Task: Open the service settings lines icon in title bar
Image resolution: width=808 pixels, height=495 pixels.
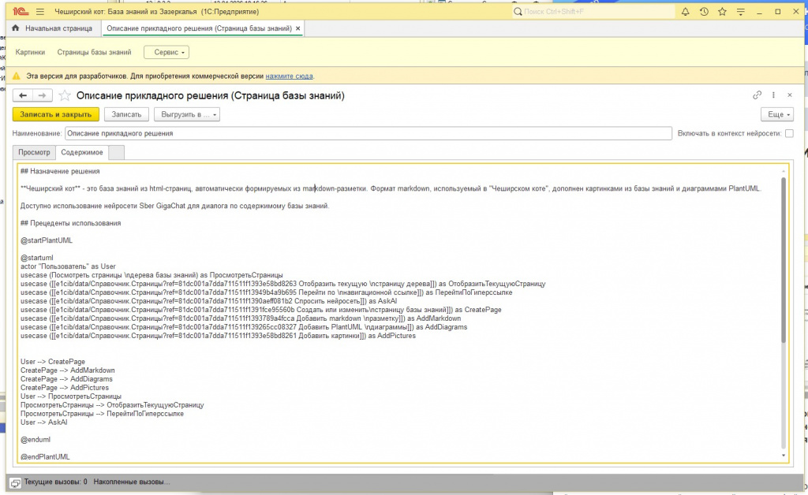Action: click(x=740, y=11)
